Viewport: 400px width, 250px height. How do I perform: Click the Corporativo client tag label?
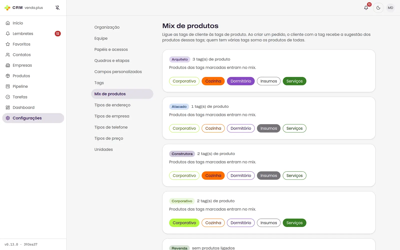(x=182, y=201)
